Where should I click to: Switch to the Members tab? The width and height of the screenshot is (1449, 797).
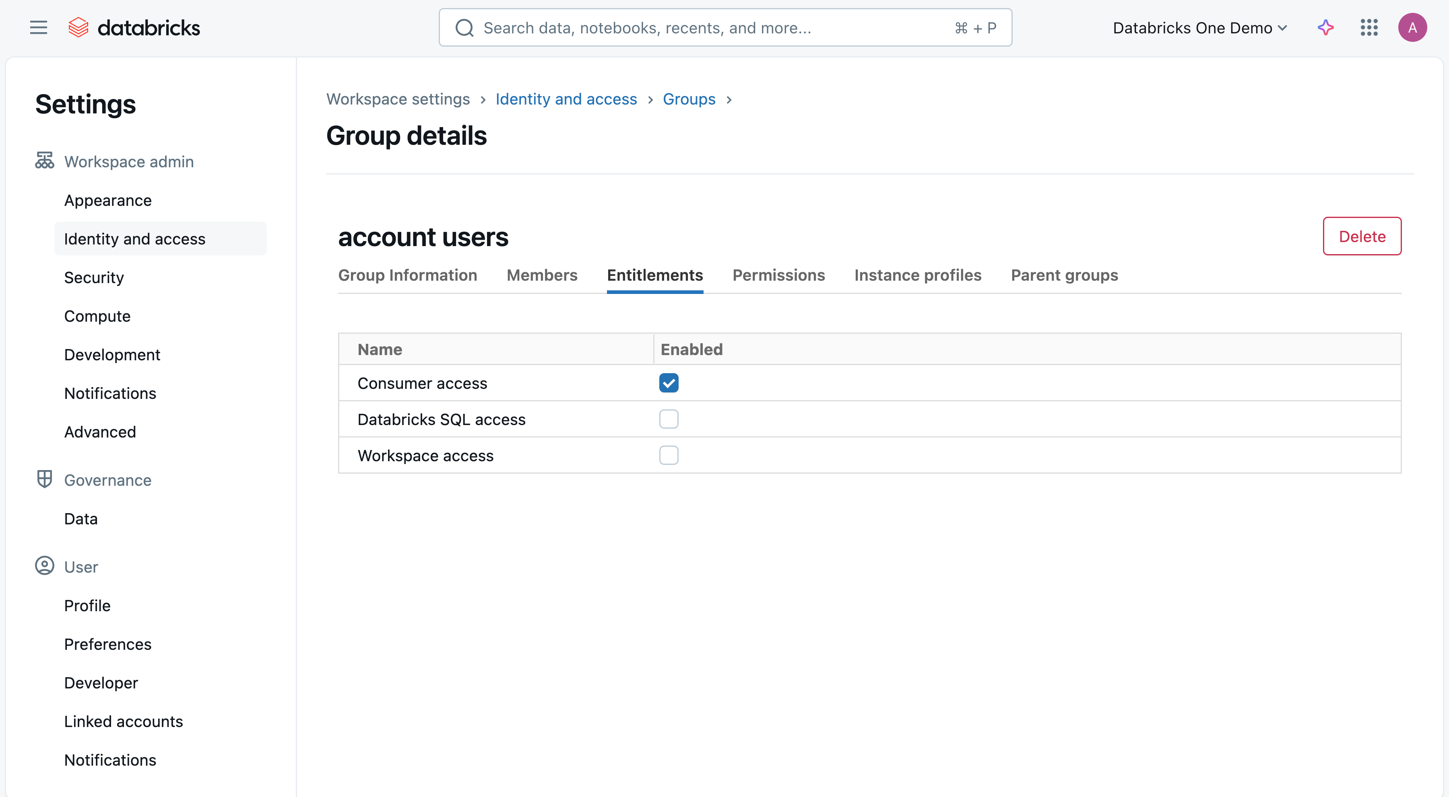542,275
